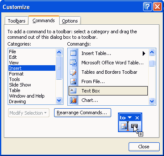Screen dimensions: 164x156
Task: Click the Commands list scrollbar thumb
Action: click(152, 63)
